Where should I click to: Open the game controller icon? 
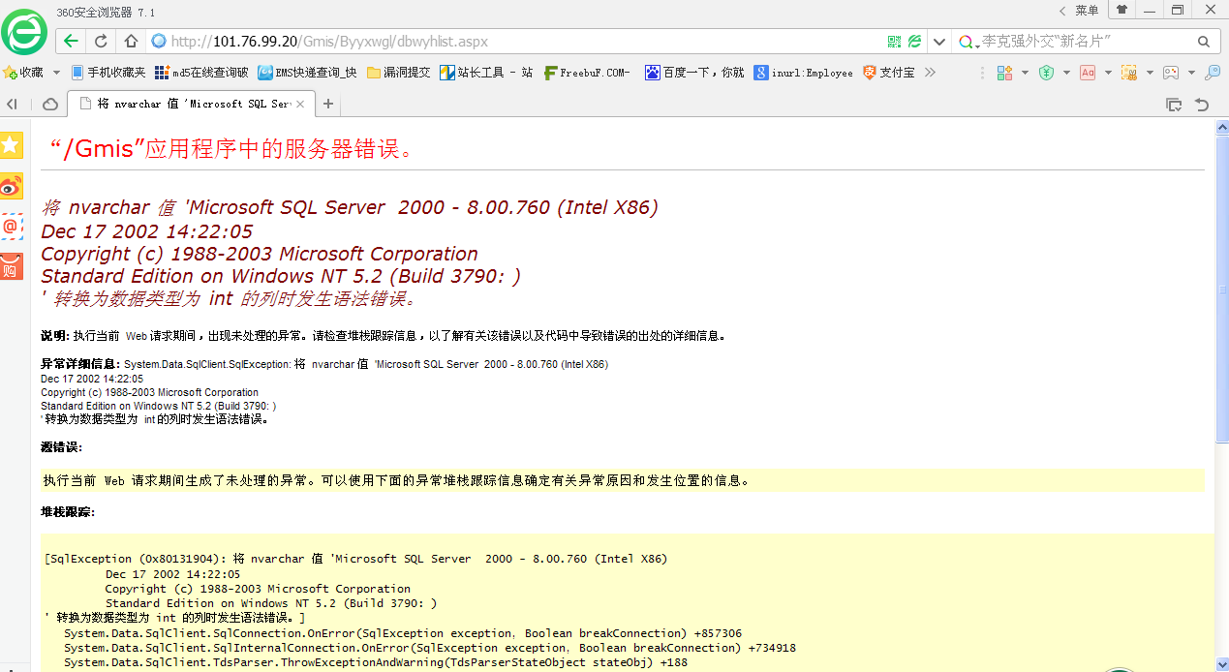pos(1171,73)
